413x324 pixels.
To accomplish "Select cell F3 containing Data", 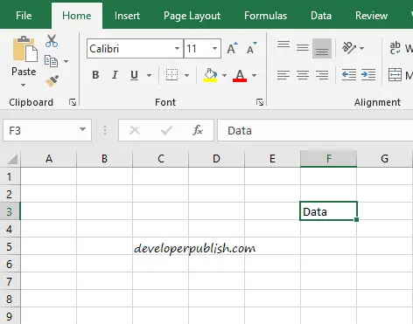I will [x=328, y=211].
